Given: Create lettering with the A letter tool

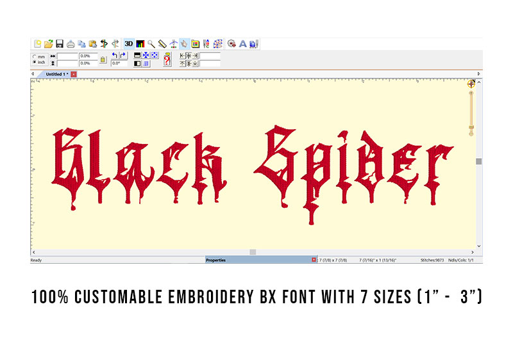Looking at the screenshot, I should (243, 44).
